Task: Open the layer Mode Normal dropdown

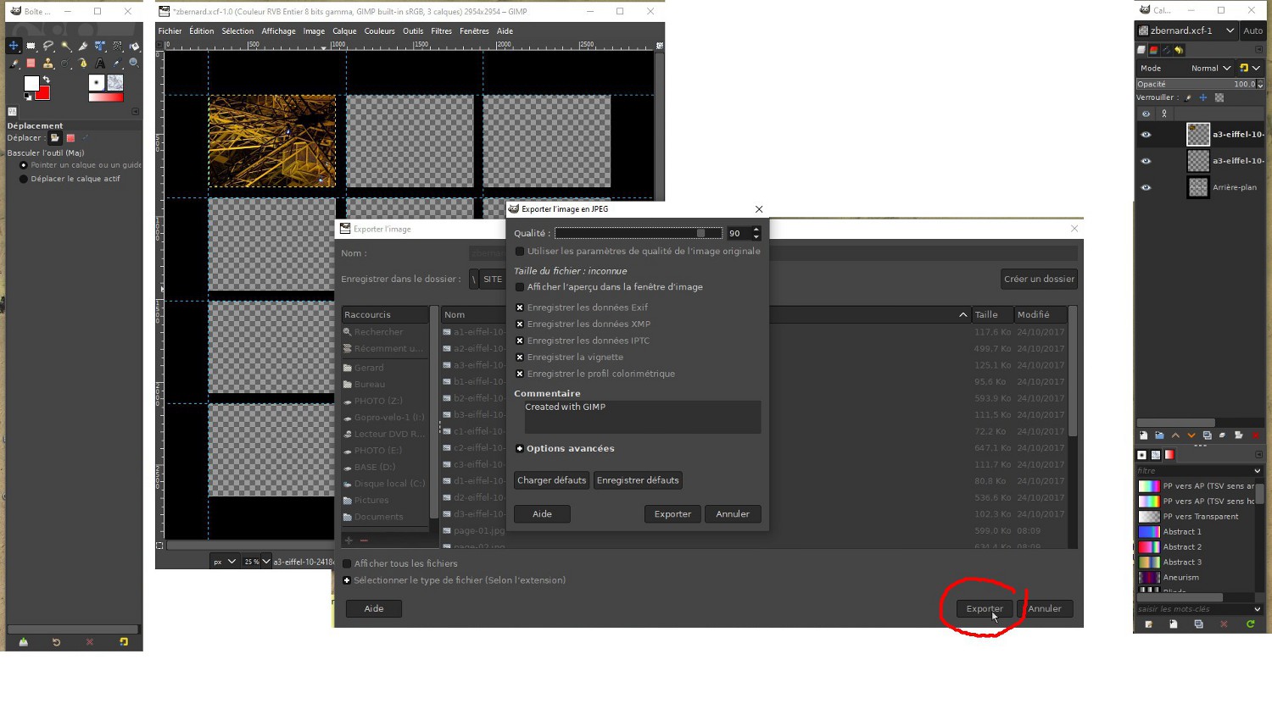Action: click(x=1186, y=68)
